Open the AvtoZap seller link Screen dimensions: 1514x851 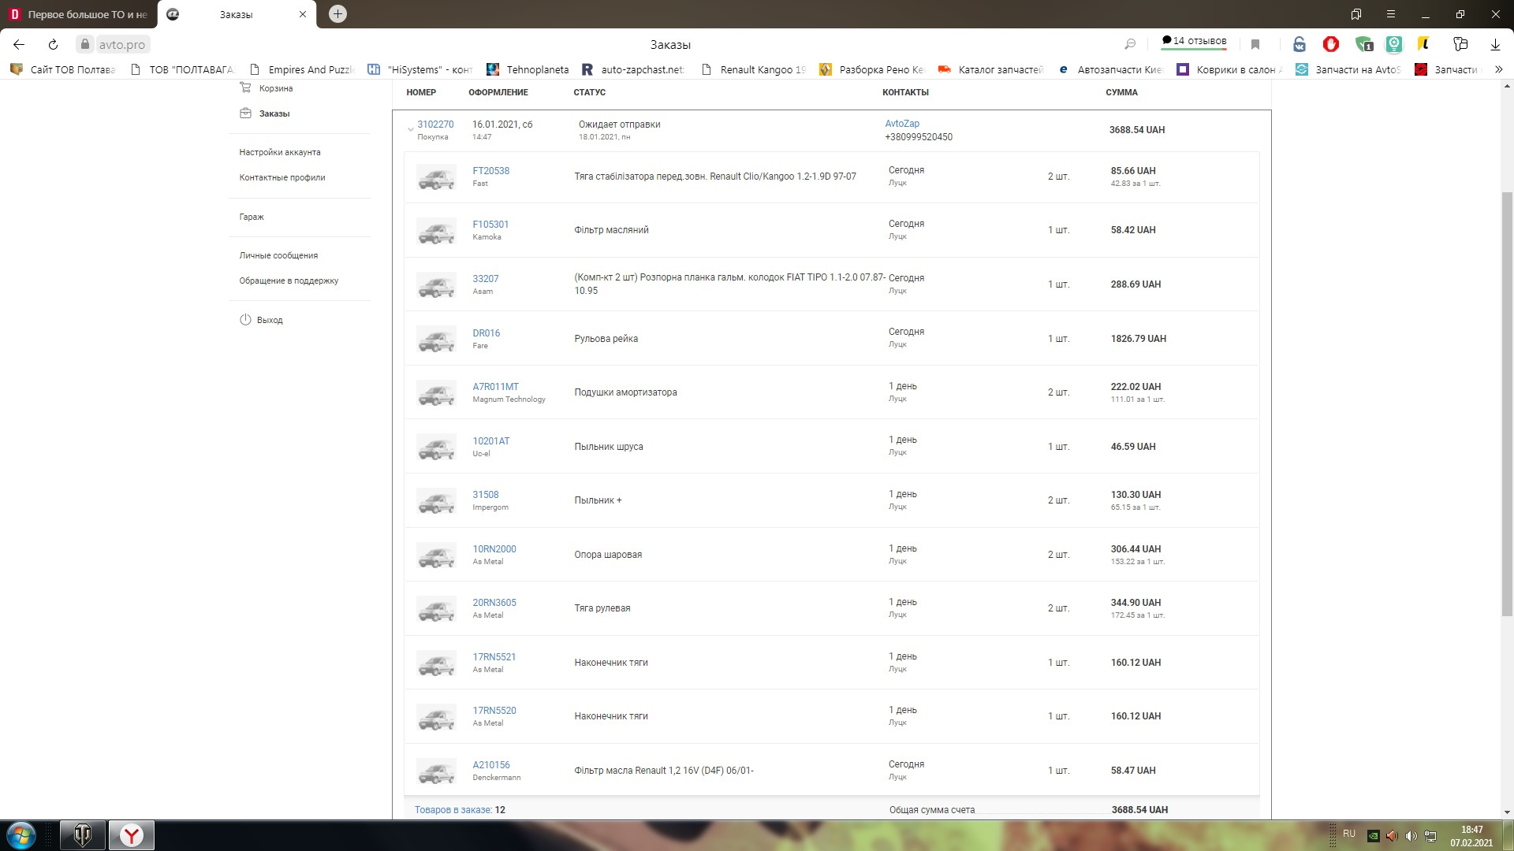pos(902,124)
